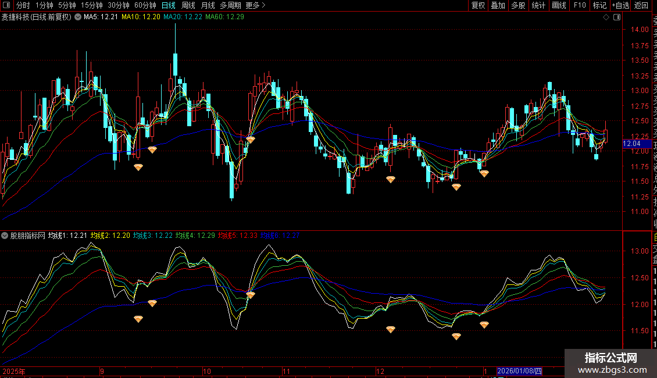Screen dimensions: 657x378
Task: Click the MA20: 12.22 label
Action: click(x=183, y=17)
